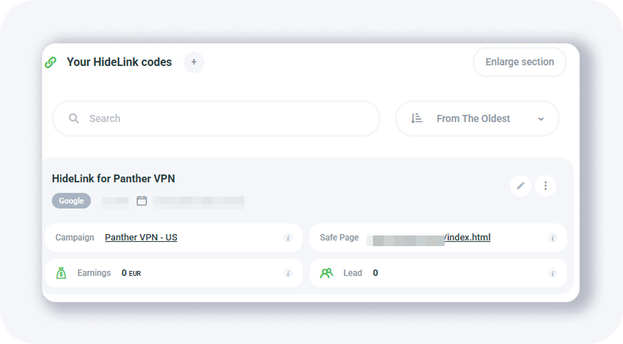Click into the Search input field
Screen dimensions: 623x344
[227, 118]
